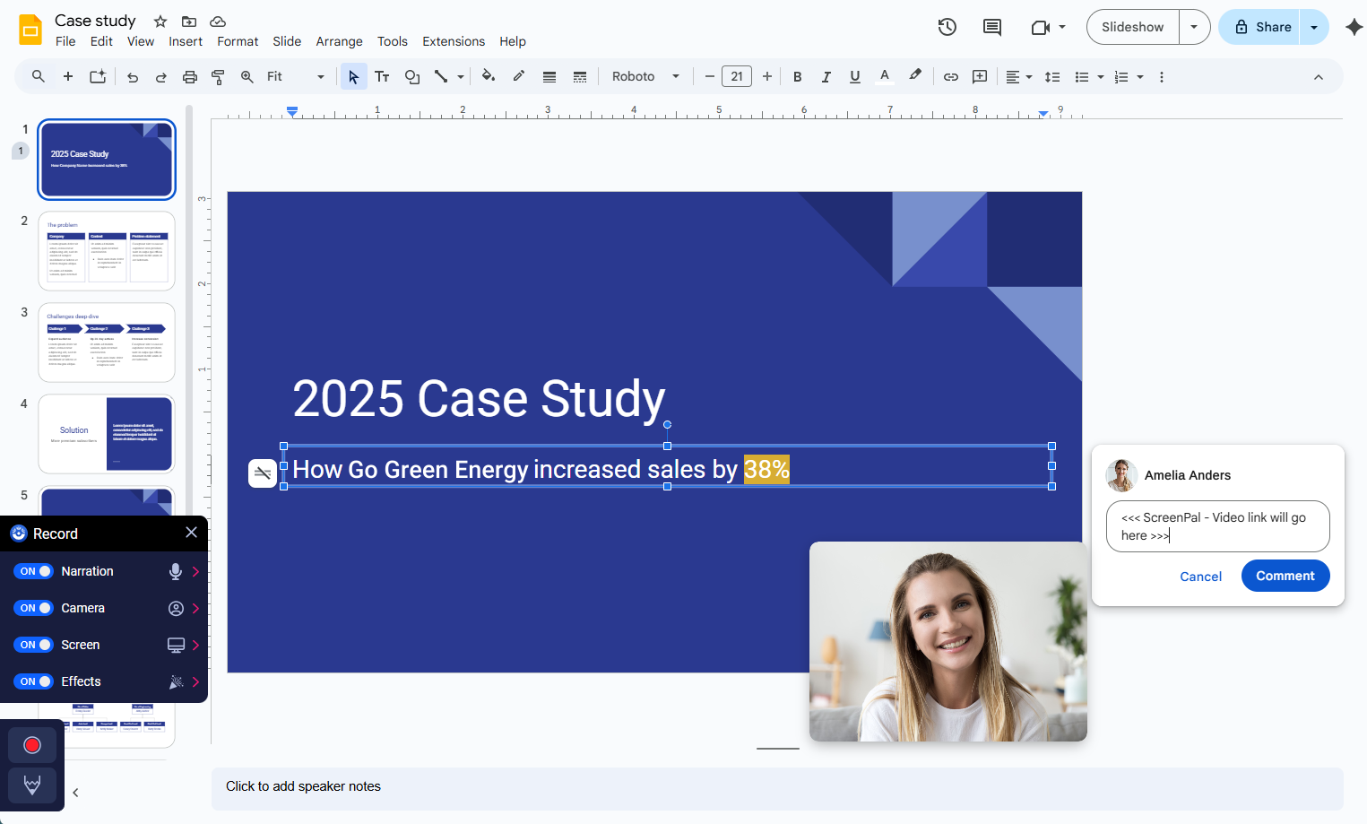Click Cancel in the comment box
This screenshot has height=824, width=1367.
coord(1201,577)
